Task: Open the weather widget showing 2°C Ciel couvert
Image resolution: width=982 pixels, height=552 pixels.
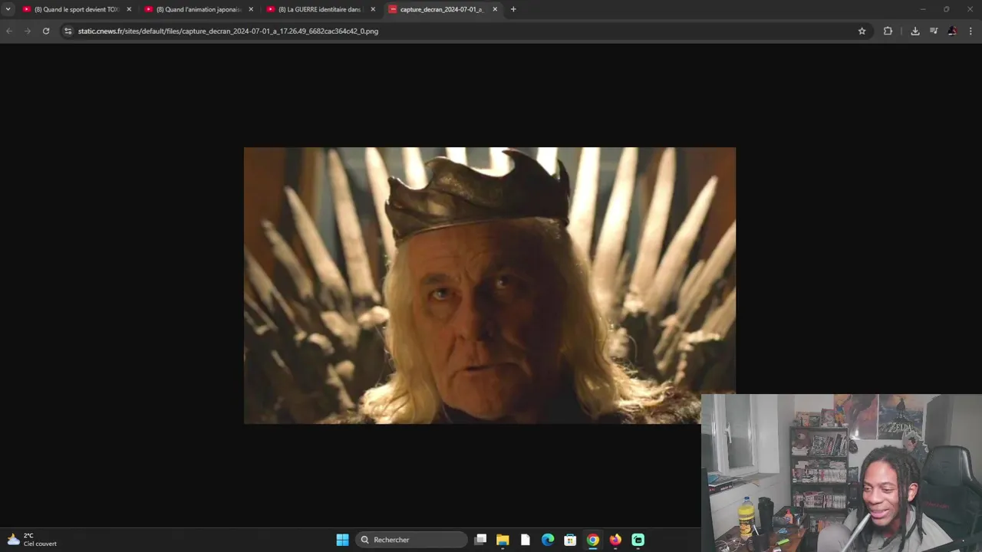Action: tap(32, 540)
